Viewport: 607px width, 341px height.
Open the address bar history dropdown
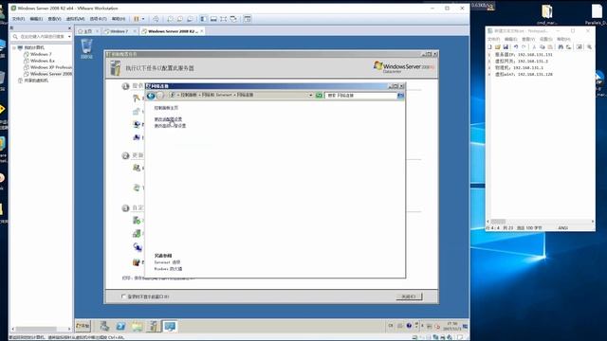tap(310, 95)
